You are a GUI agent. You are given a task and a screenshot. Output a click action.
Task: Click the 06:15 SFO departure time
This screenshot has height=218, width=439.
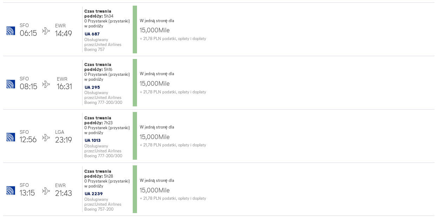coord(28,33)
